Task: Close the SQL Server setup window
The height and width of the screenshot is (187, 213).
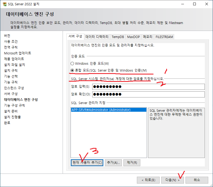Action: pyautogui.click(x=207, y=4)
